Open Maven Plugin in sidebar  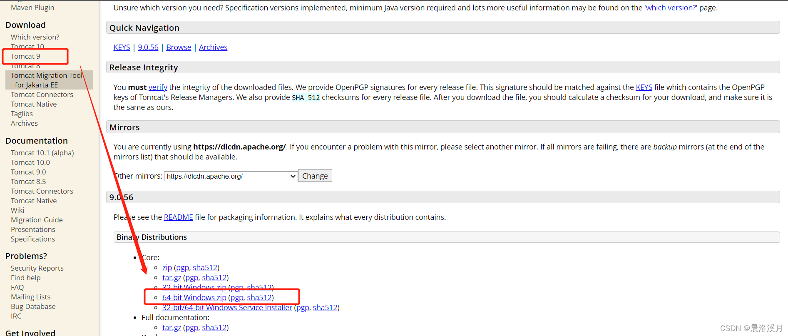coord(32,7)
